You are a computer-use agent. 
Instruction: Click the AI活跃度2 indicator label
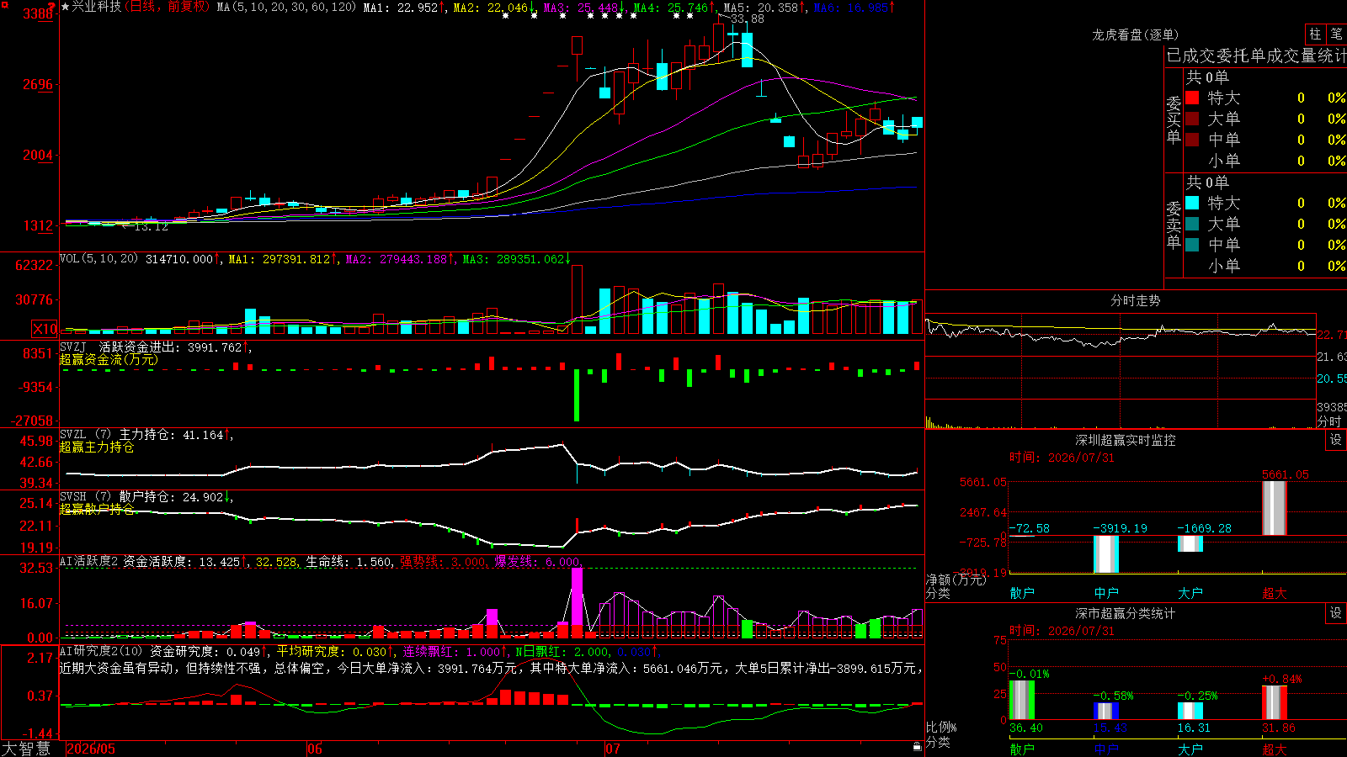89,561
